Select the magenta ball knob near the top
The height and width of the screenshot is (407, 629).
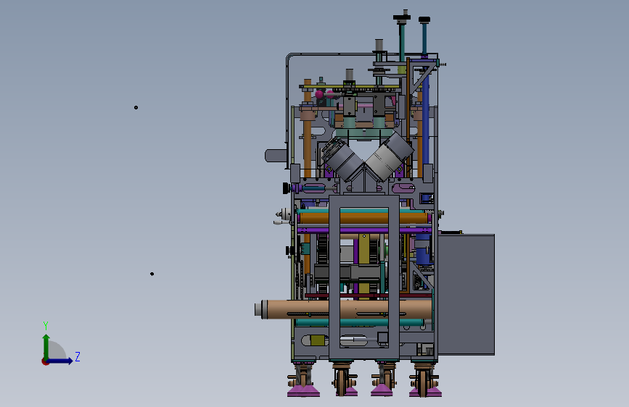coord(319,95)
